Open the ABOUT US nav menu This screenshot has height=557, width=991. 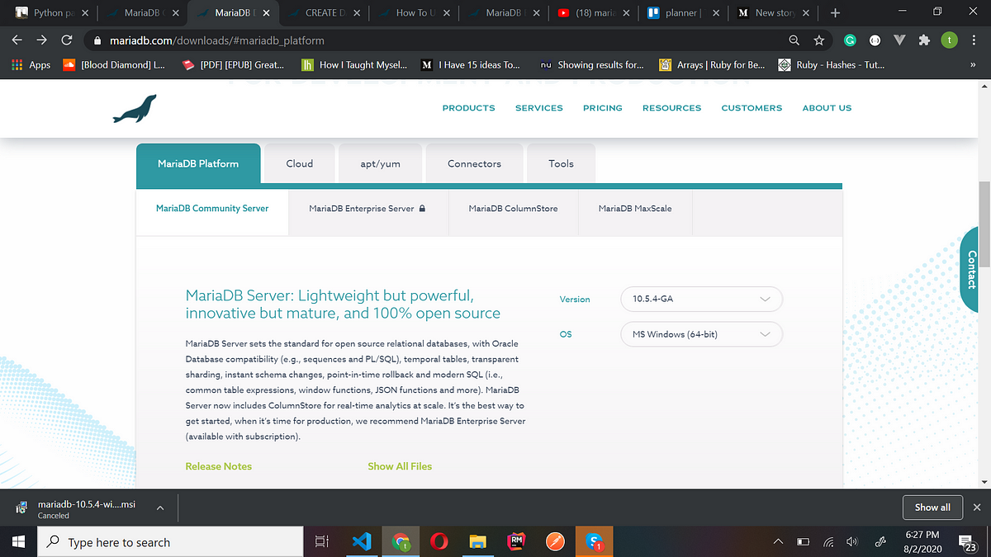click(x=827, y=108)
